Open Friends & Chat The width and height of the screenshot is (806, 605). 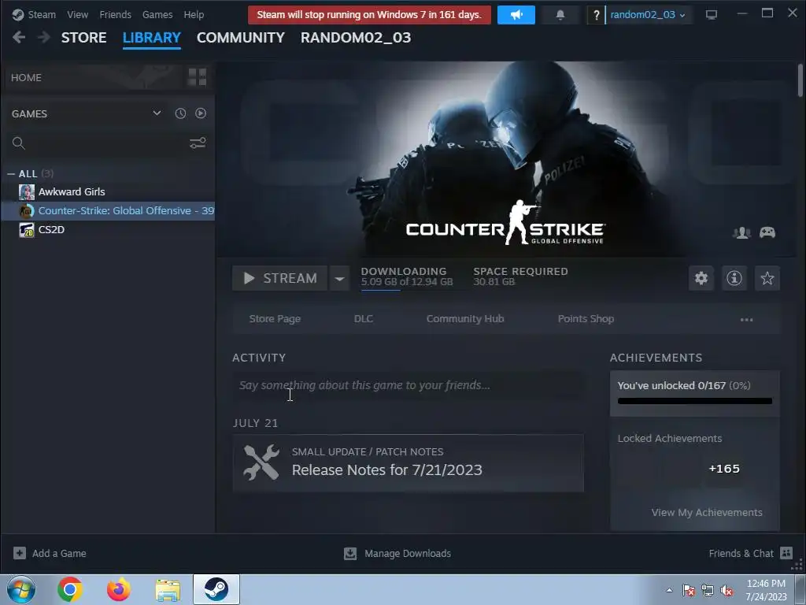(x=750, y=553)
